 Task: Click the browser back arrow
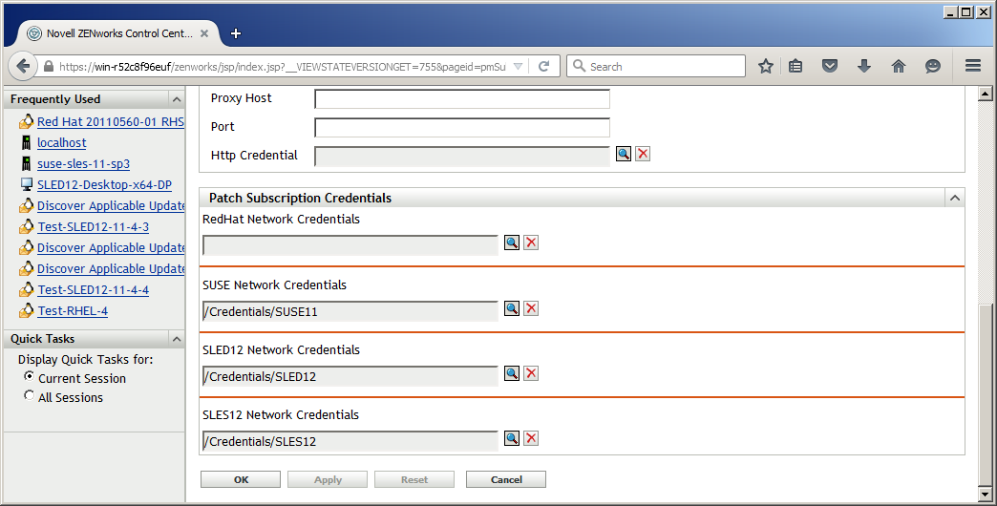pos(23,66)
